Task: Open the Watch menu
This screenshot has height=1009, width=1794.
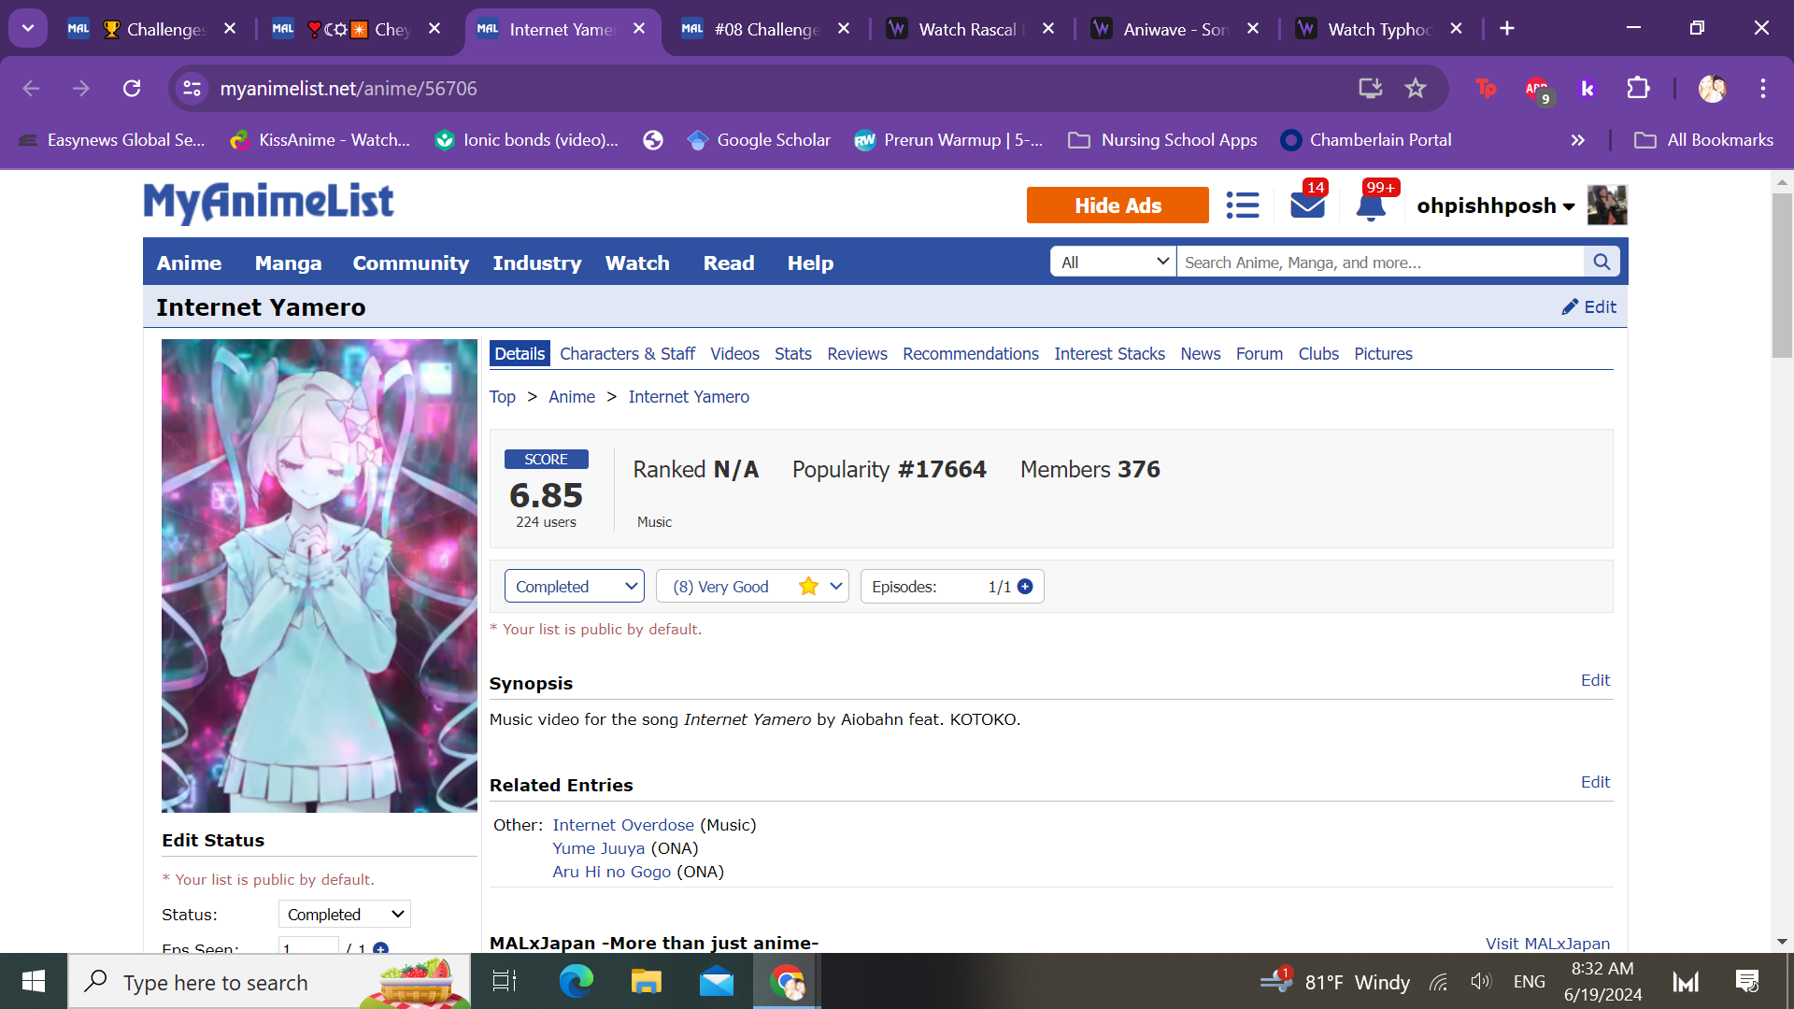Action: (637, 263)
